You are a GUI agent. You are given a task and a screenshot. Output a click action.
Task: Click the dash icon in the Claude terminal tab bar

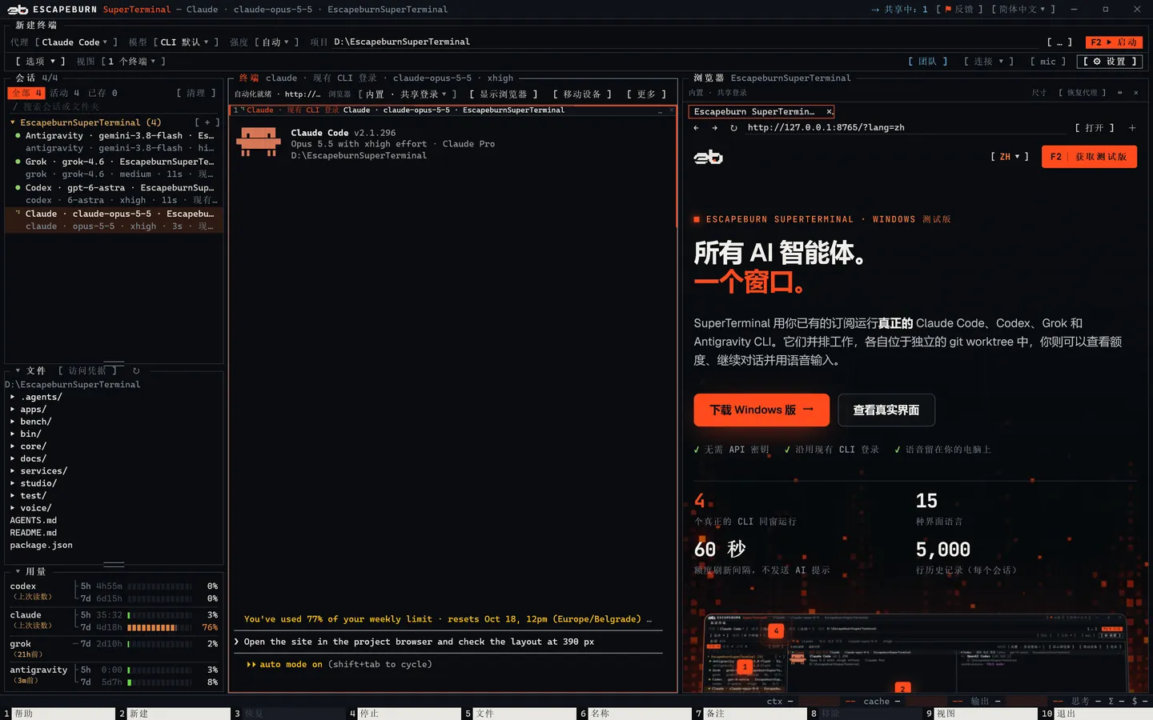(661, 110)
